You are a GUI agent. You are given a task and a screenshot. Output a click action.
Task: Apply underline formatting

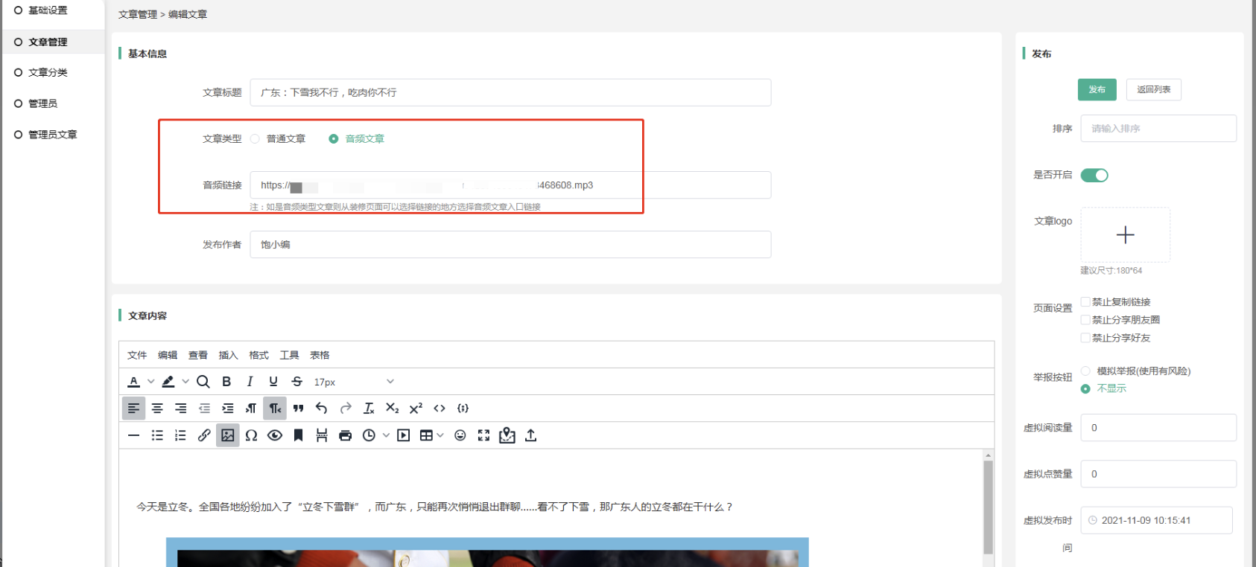point(273,382)
